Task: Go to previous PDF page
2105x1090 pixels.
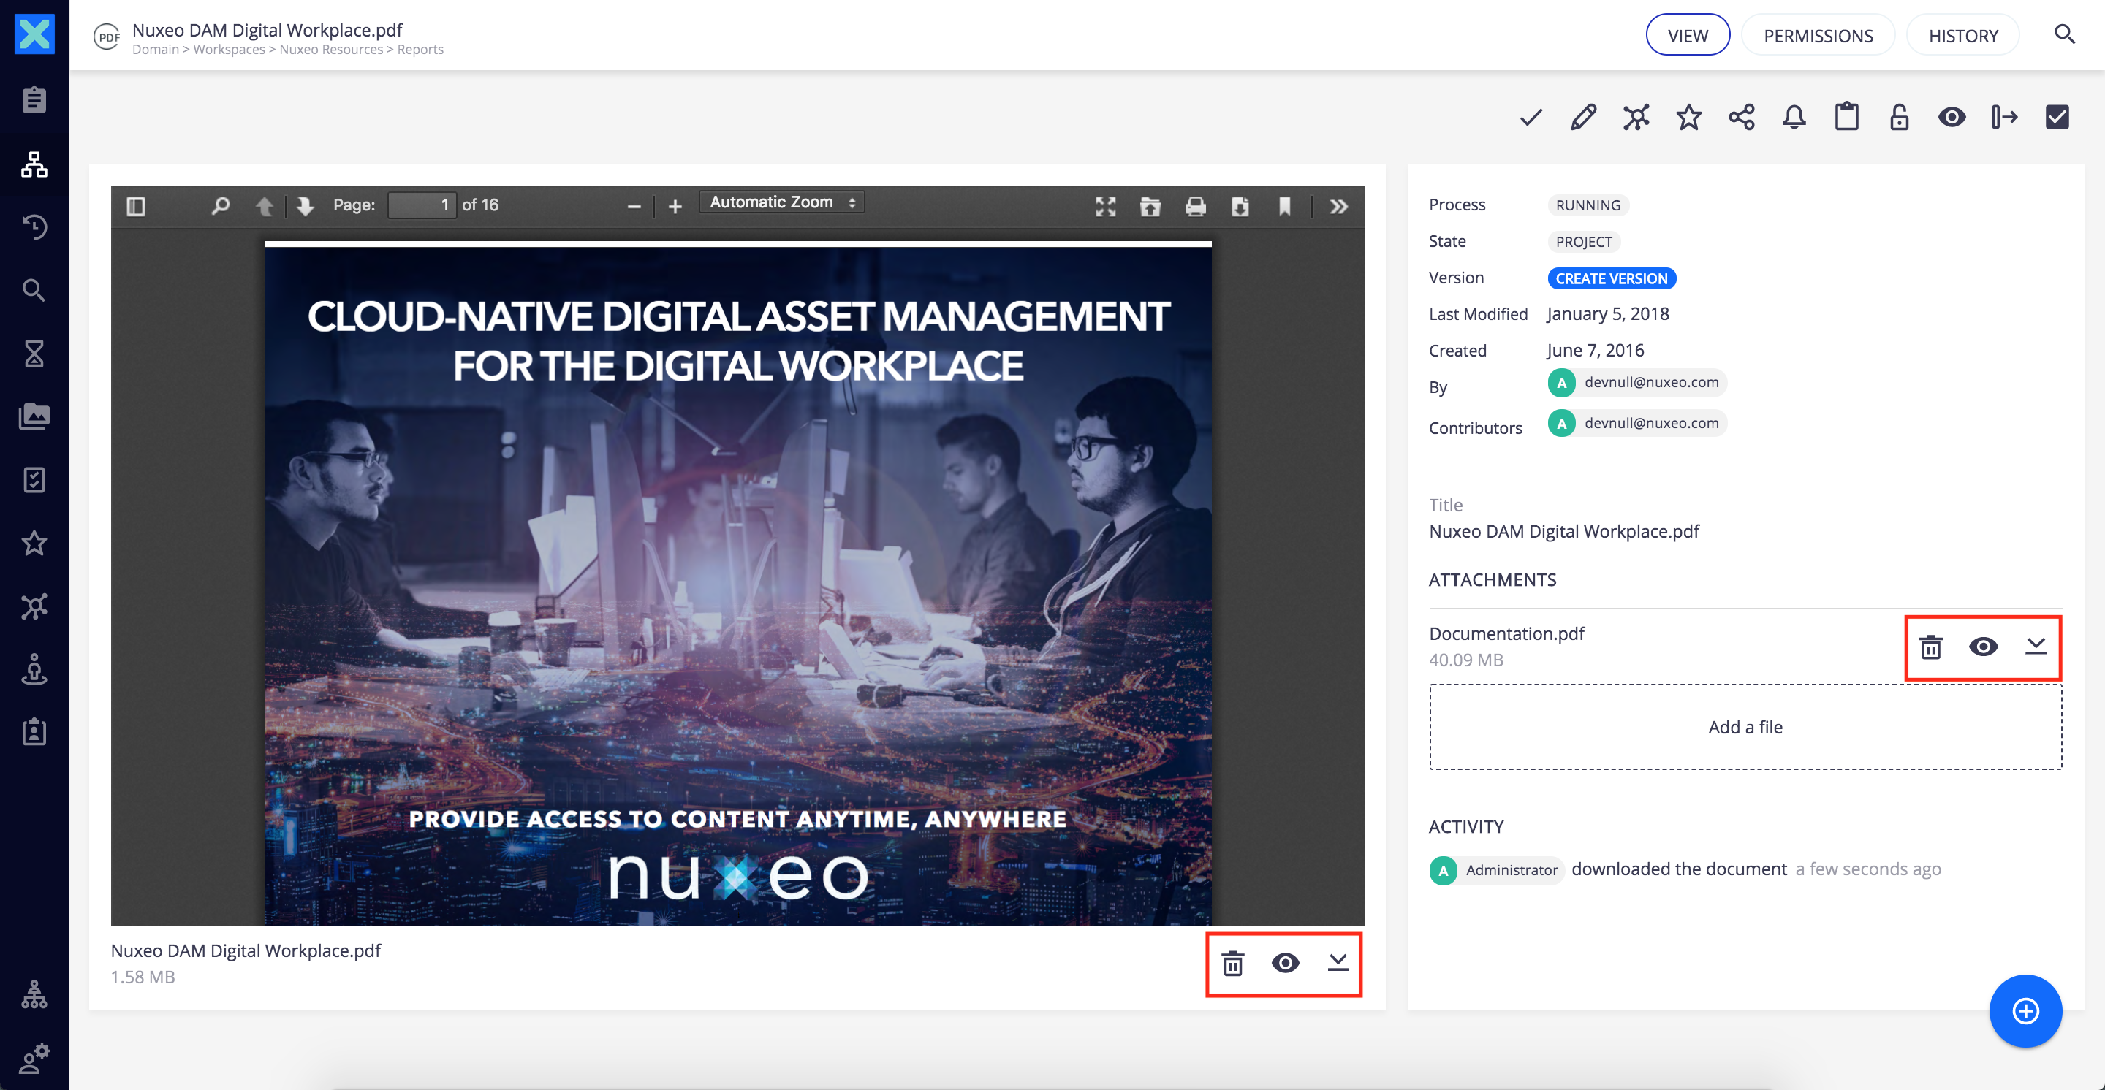Action: pyautogui.click(x=264, y=206)
